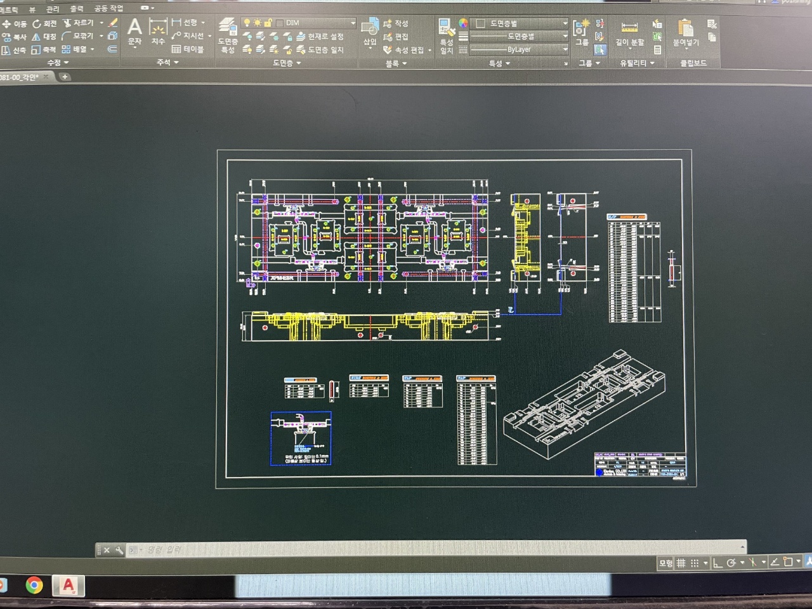
Task: Select the Dimension (치수) tool
Action: click(158, 32)
